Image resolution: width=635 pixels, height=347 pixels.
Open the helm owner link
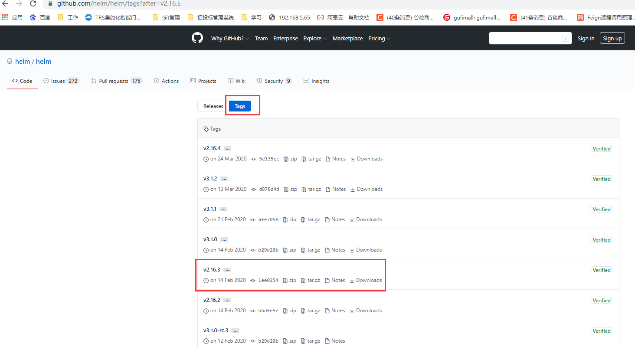23,62
